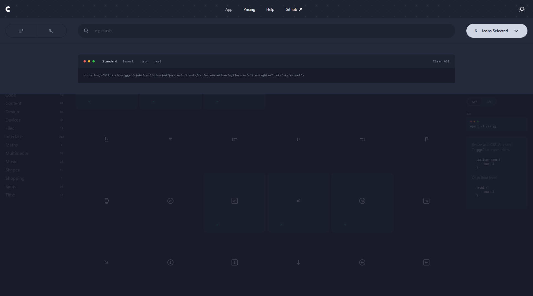Select the smartwatch icon in the grid
Image resolution: width=533 pixels, height=296 pixels.
(x=107, y=201)
